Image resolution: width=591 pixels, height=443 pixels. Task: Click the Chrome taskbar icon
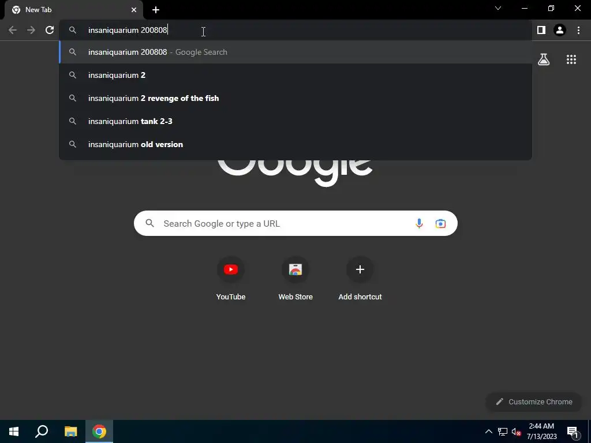[99, 431]
